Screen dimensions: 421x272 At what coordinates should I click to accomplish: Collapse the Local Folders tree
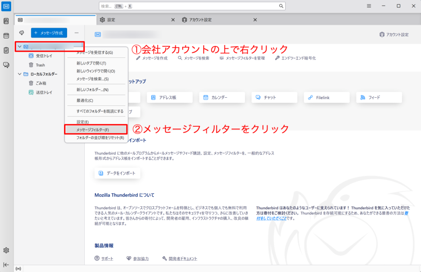pos(19,74)
